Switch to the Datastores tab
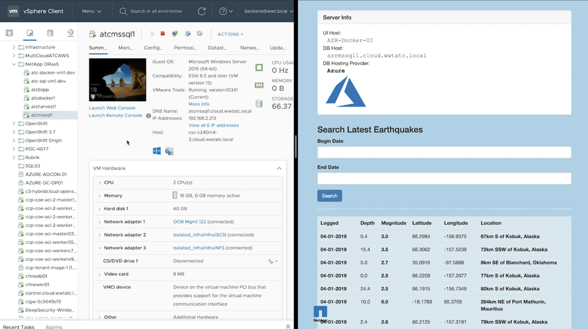The width and height of the screenshot is (588, 329). (x=218, y=48)
